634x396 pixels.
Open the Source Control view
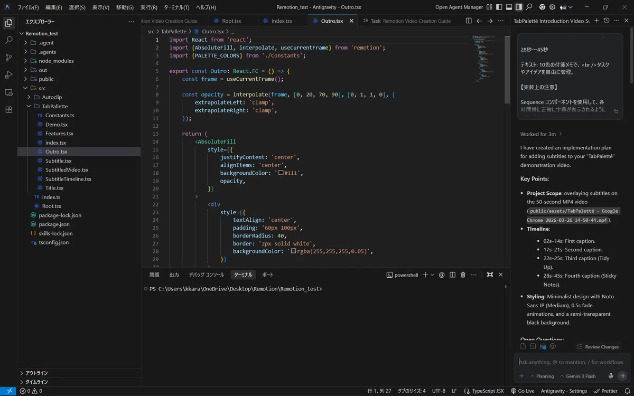tap(8, 58)
